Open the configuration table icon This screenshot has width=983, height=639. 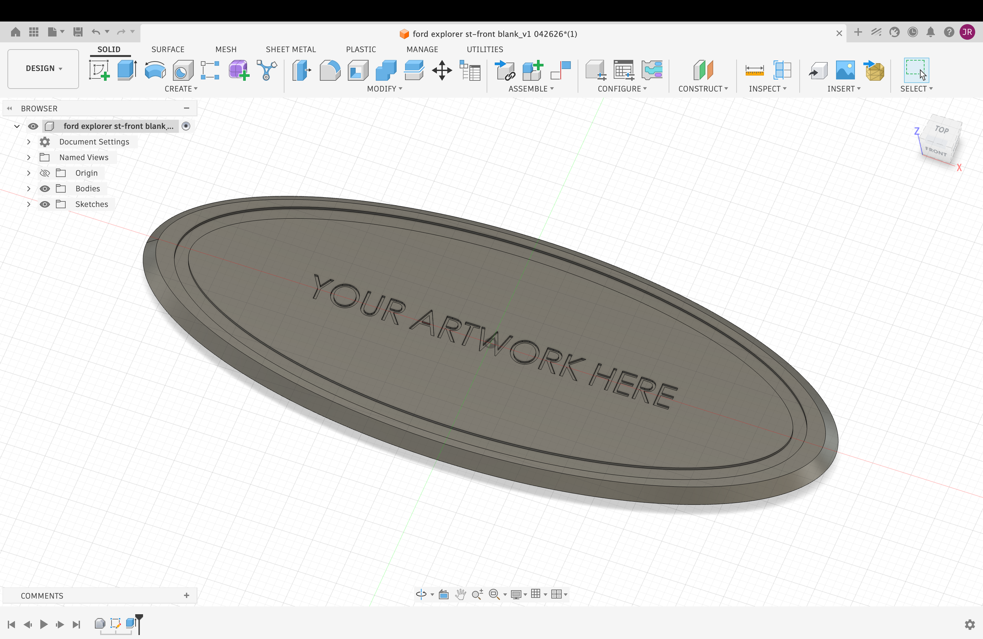[x=624, y=70]
